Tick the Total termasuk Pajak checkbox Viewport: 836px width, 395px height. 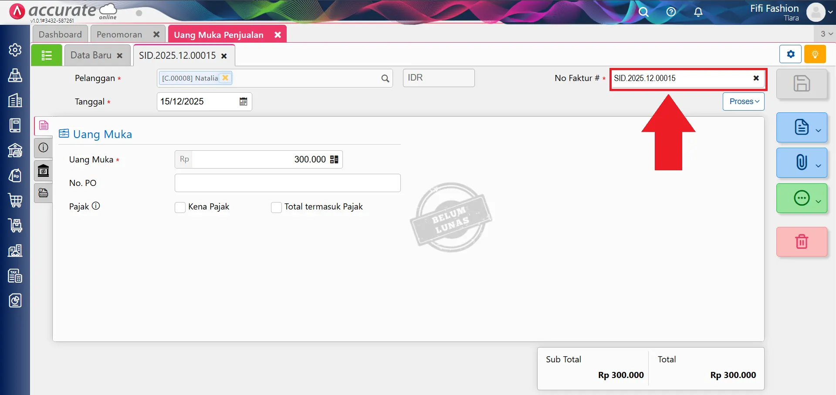(276, 207)
